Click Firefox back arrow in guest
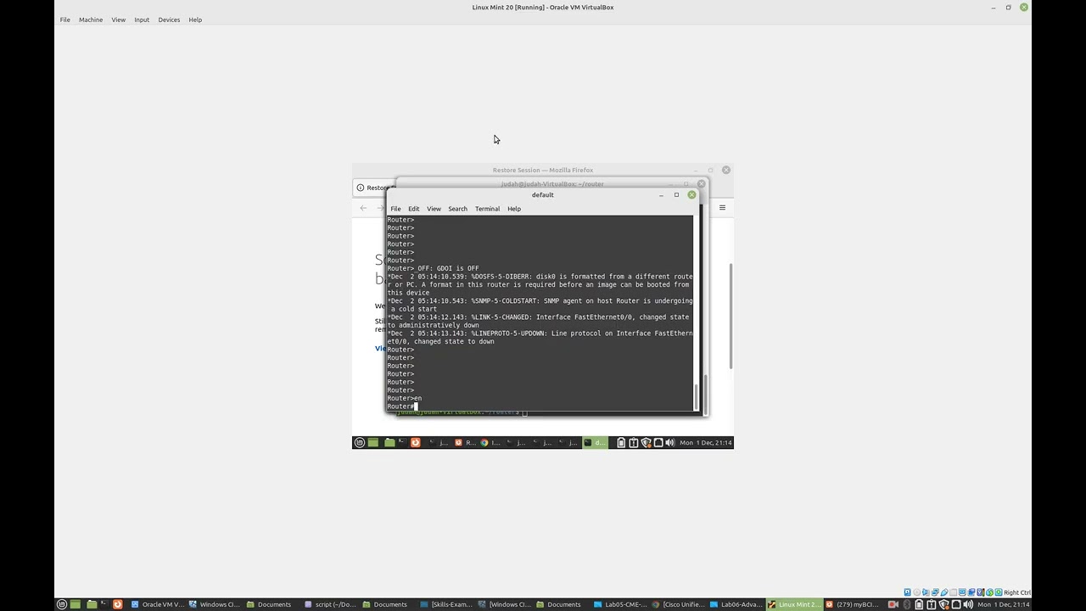Viewport: 1086px width, 611px height. (x=363, y=208)
